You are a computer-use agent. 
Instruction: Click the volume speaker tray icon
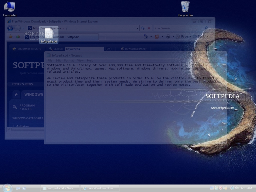coord(236,188)
